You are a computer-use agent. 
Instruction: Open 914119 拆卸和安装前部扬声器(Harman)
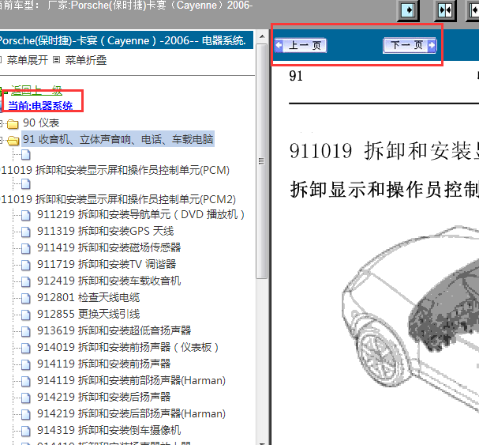point(131,380)
